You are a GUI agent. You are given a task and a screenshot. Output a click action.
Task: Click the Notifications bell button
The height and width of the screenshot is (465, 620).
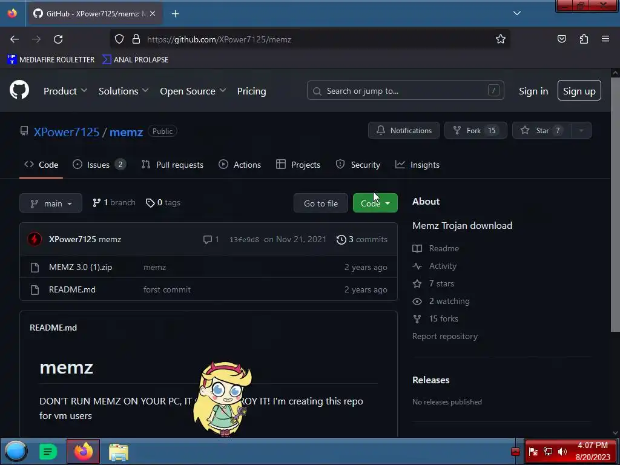coord(403,131)
